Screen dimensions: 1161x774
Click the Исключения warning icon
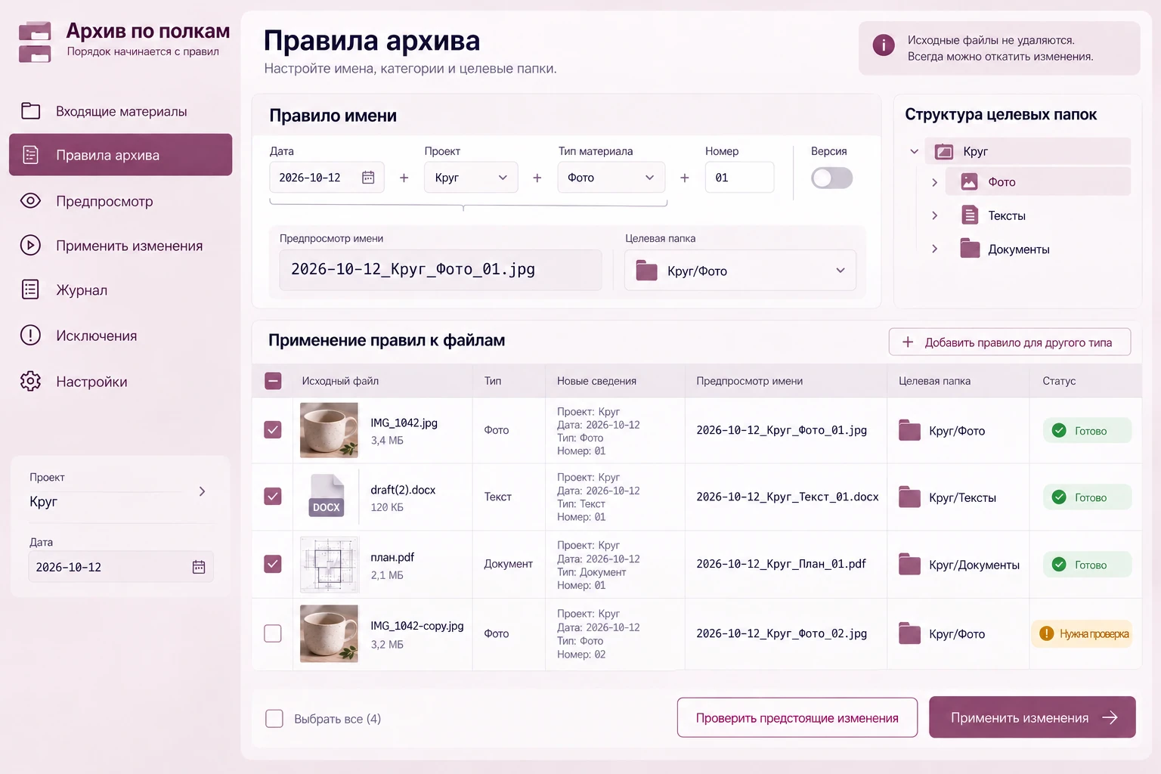click(x=31, y=335)
